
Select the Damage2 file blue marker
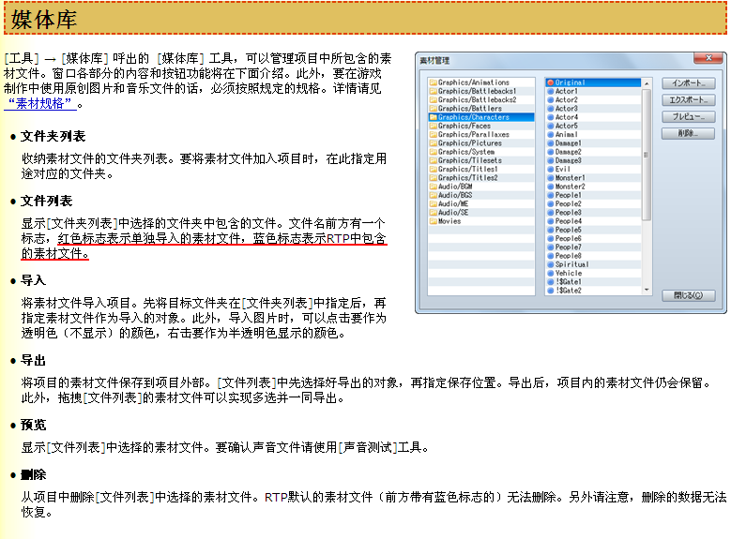pyautogui.click(x=550, y=152)
